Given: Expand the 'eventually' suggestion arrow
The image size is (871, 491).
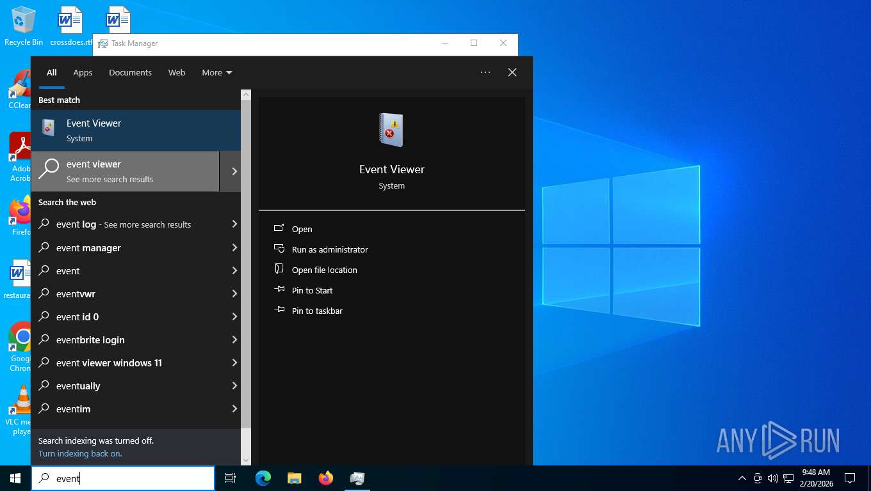Looking at the screenshot, I should (234, 386).
